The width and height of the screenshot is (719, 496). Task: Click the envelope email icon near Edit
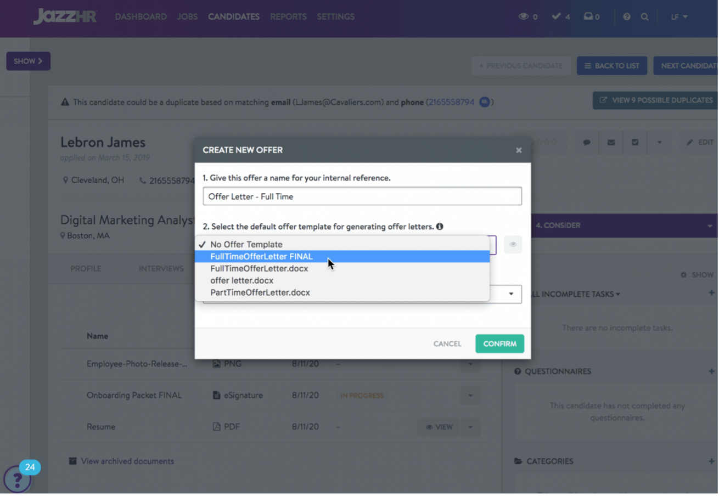click(x=611, y=142)
